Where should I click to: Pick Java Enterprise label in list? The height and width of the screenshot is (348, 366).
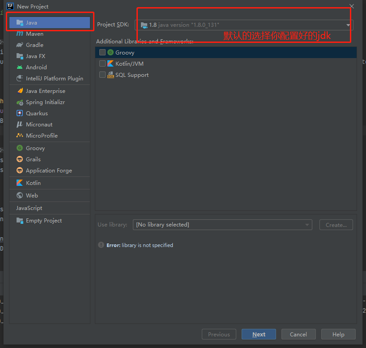click(x=46, y=91)
